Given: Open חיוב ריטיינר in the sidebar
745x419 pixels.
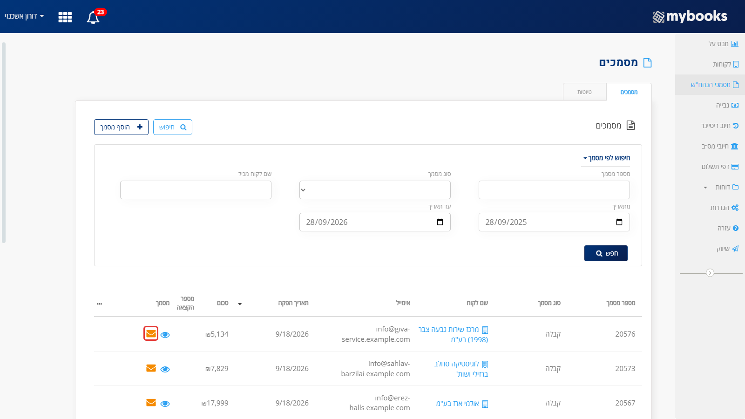Looking at the screenshot, I should [x=720, y=126].
